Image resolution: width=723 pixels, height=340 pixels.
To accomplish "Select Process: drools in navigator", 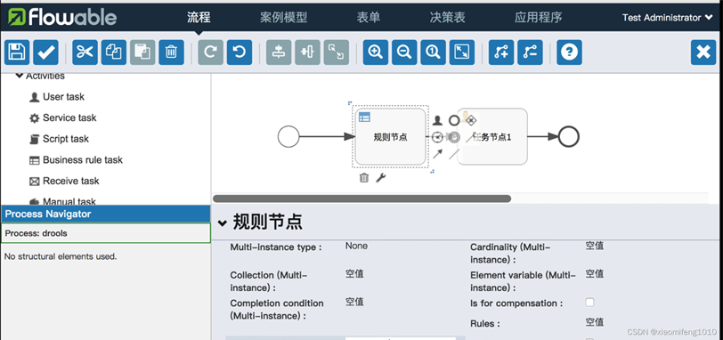I will [106, 233].
